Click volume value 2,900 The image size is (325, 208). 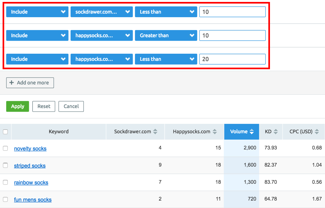point(250,148)
